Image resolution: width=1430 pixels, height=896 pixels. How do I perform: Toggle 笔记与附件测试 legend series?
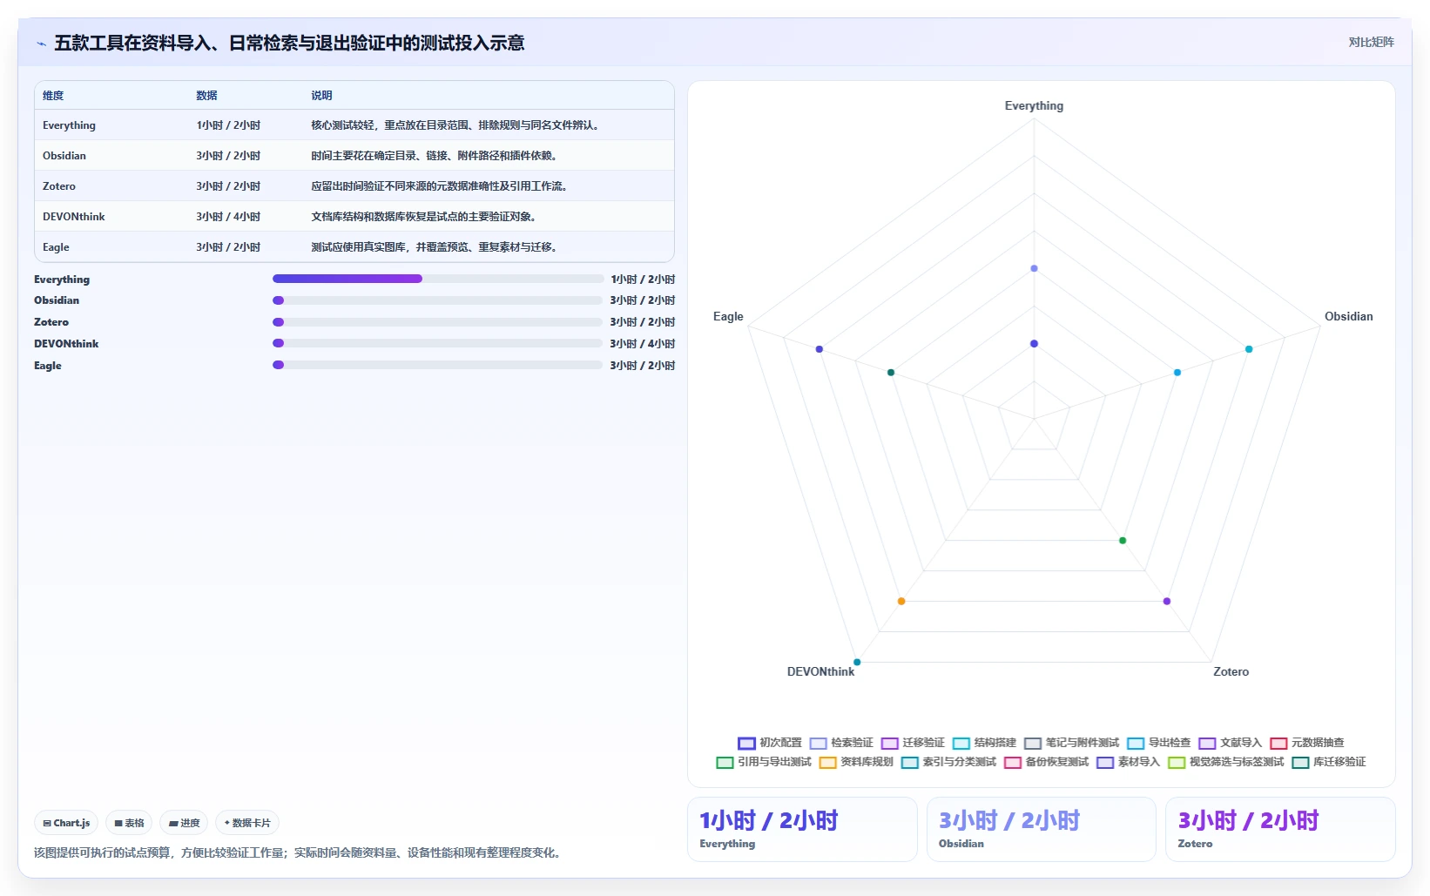tap(1071, 743)
